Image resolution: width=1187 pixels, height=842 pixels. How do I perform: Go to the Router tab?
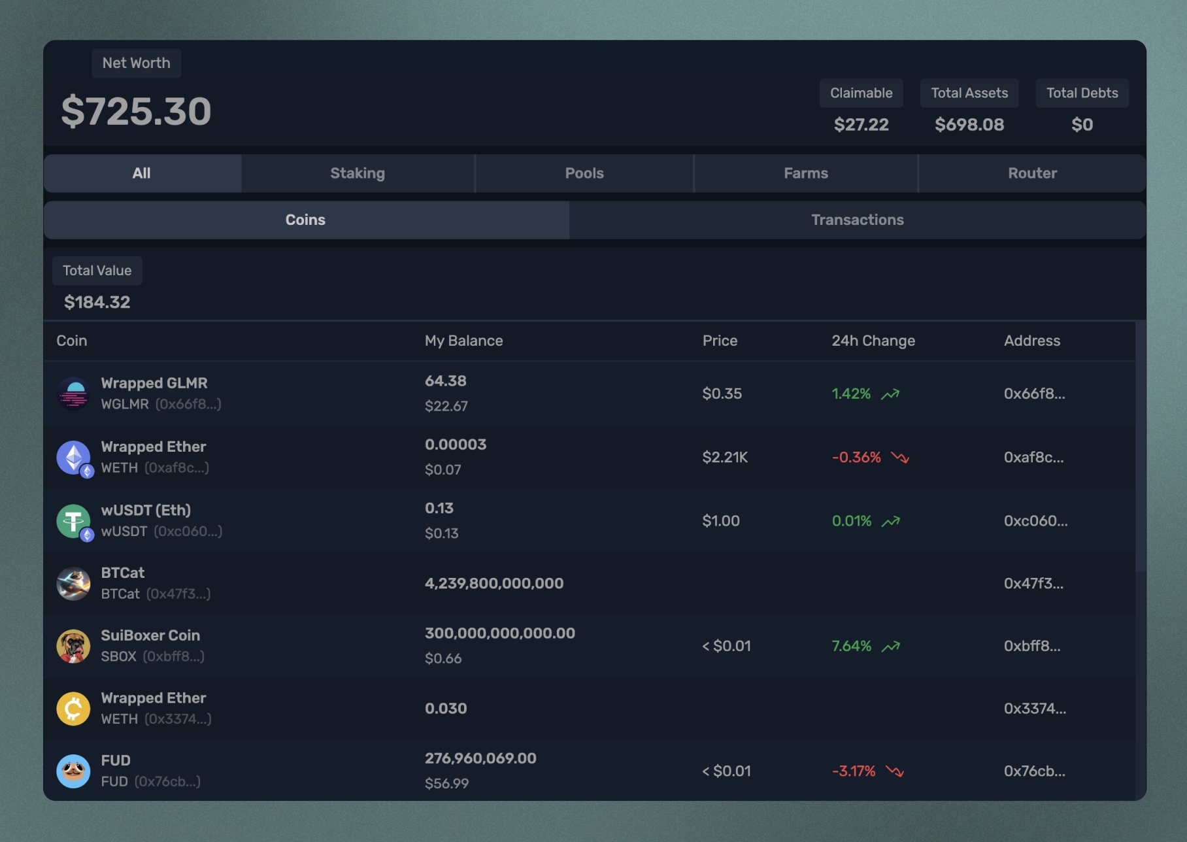pyautogui.click(x=1032, y=173)
